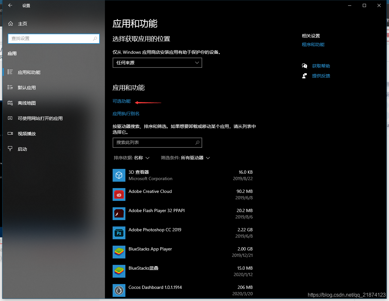The width and height of the screenshot is (389, 301).
Task: Click the Adobe Flash Player 32 PPAPI text
Action: [156, 210]
